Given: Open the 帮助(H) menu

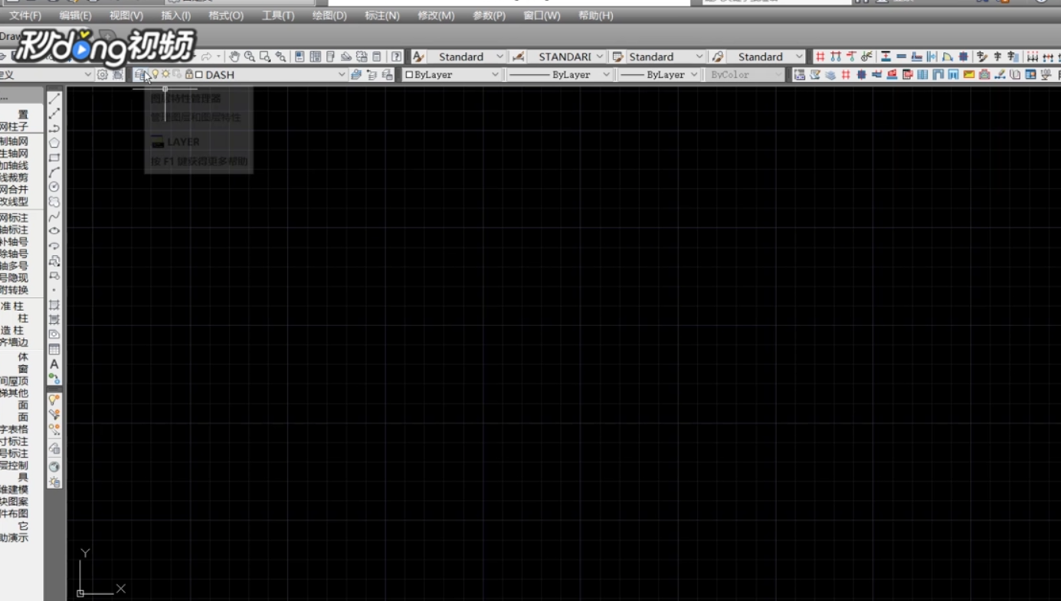Looking at the screenshot, I should 595,15.
